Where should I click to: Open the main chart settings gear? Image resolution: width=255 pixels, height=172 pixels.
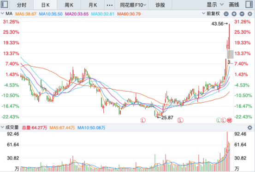(x=250, y=14)
